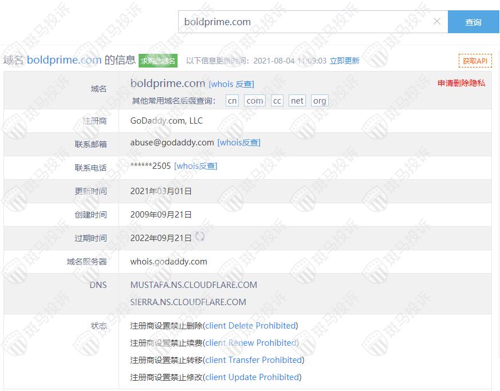
Task: Open the 获取API button
Action: point(475,61)
